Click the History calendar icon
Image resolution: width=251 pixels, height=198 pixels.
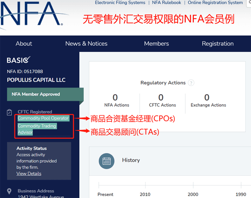point(107,161)
